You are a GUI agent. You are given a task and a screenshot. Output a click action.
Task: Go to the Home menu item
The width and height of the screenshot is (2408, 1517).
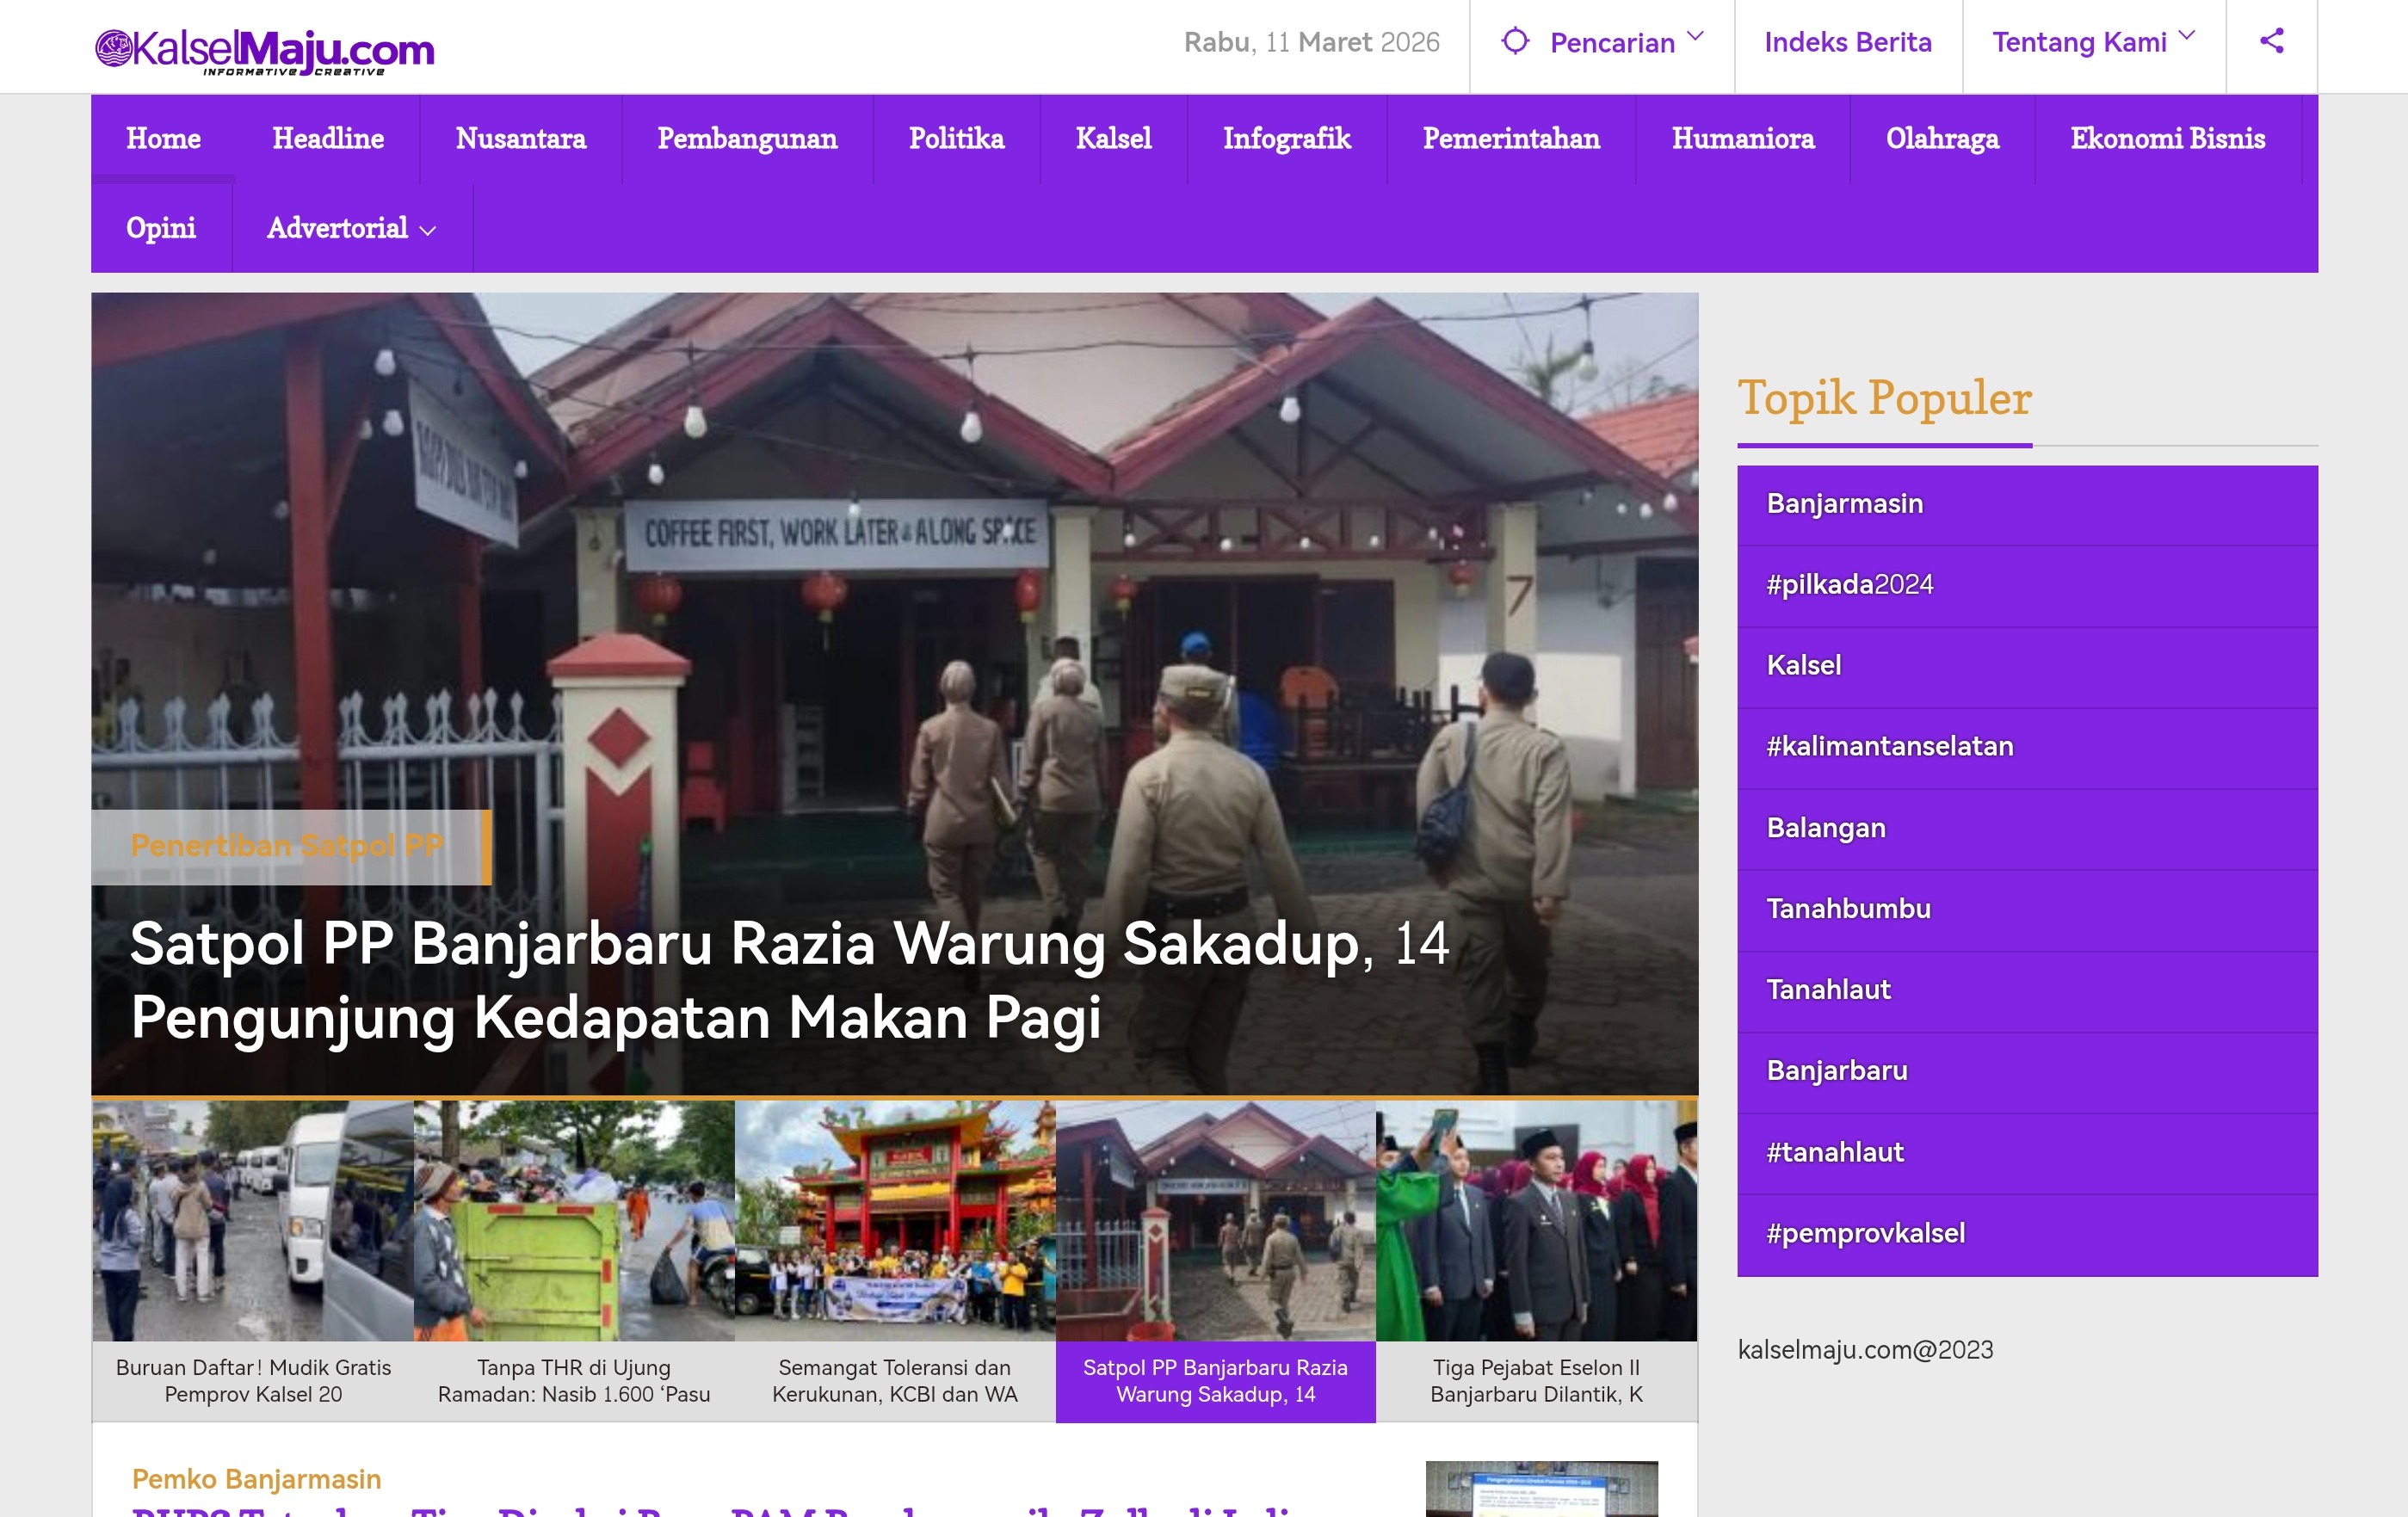coord(163,138)
